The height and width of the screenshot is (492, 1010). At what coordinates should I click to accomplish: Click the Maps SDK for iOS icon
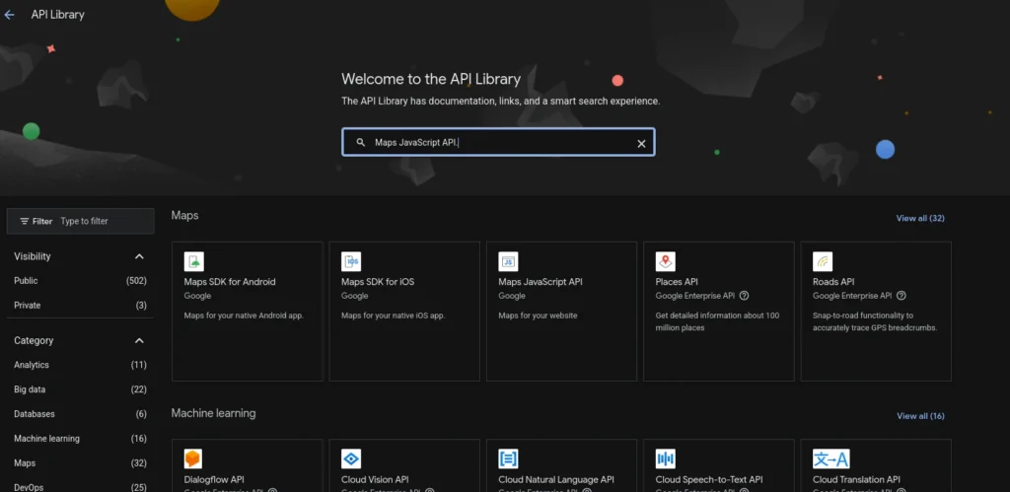point(351,261)
